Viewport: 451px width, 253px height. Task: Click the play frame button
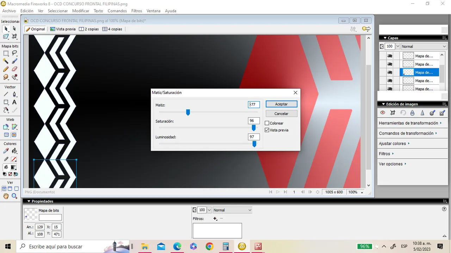pos(278,192)
